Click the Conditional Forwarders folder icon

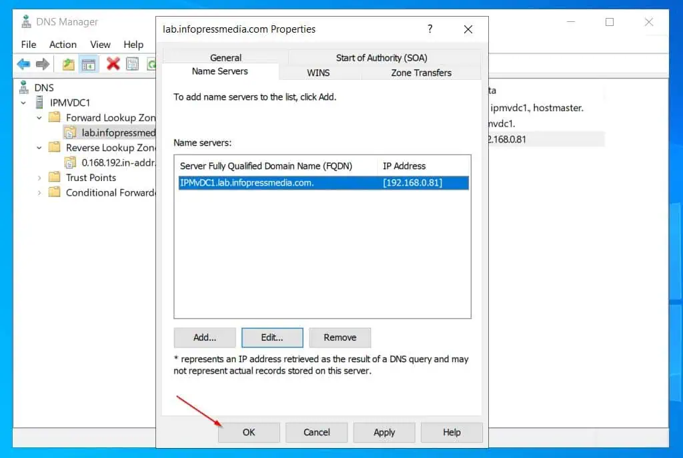(x=55, y=192)
